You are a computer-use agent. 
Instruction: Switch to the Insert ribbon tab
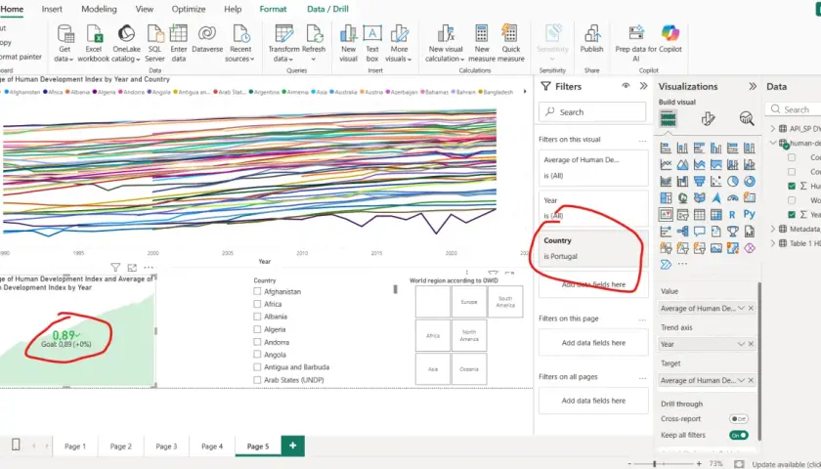(52, 9)
